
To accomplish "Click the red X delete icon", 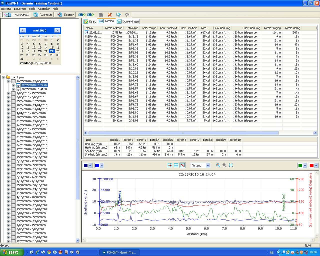I will pyautogui.click(x=109, y=15).
